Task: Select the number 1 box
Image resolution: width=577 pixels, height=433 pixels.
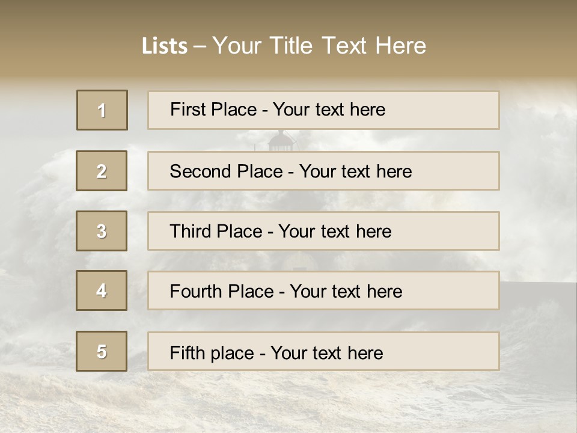Action: click(102, 110)
